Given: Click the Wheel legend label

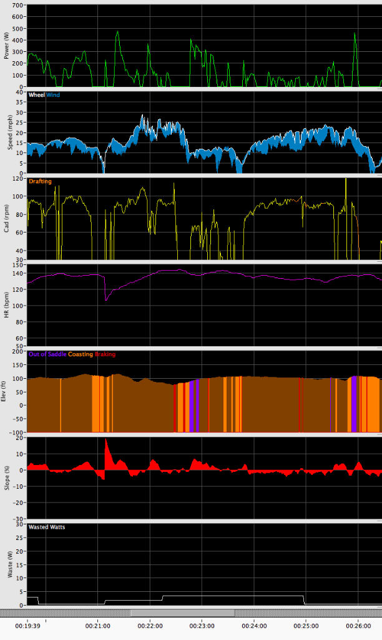Looking at the screenshot, I should pyautogui.click(x=37, y=96).
